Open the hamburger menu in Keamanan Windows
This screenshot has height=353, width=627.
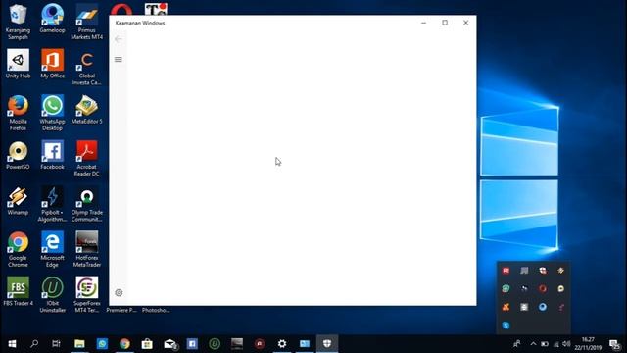point(119,59)
